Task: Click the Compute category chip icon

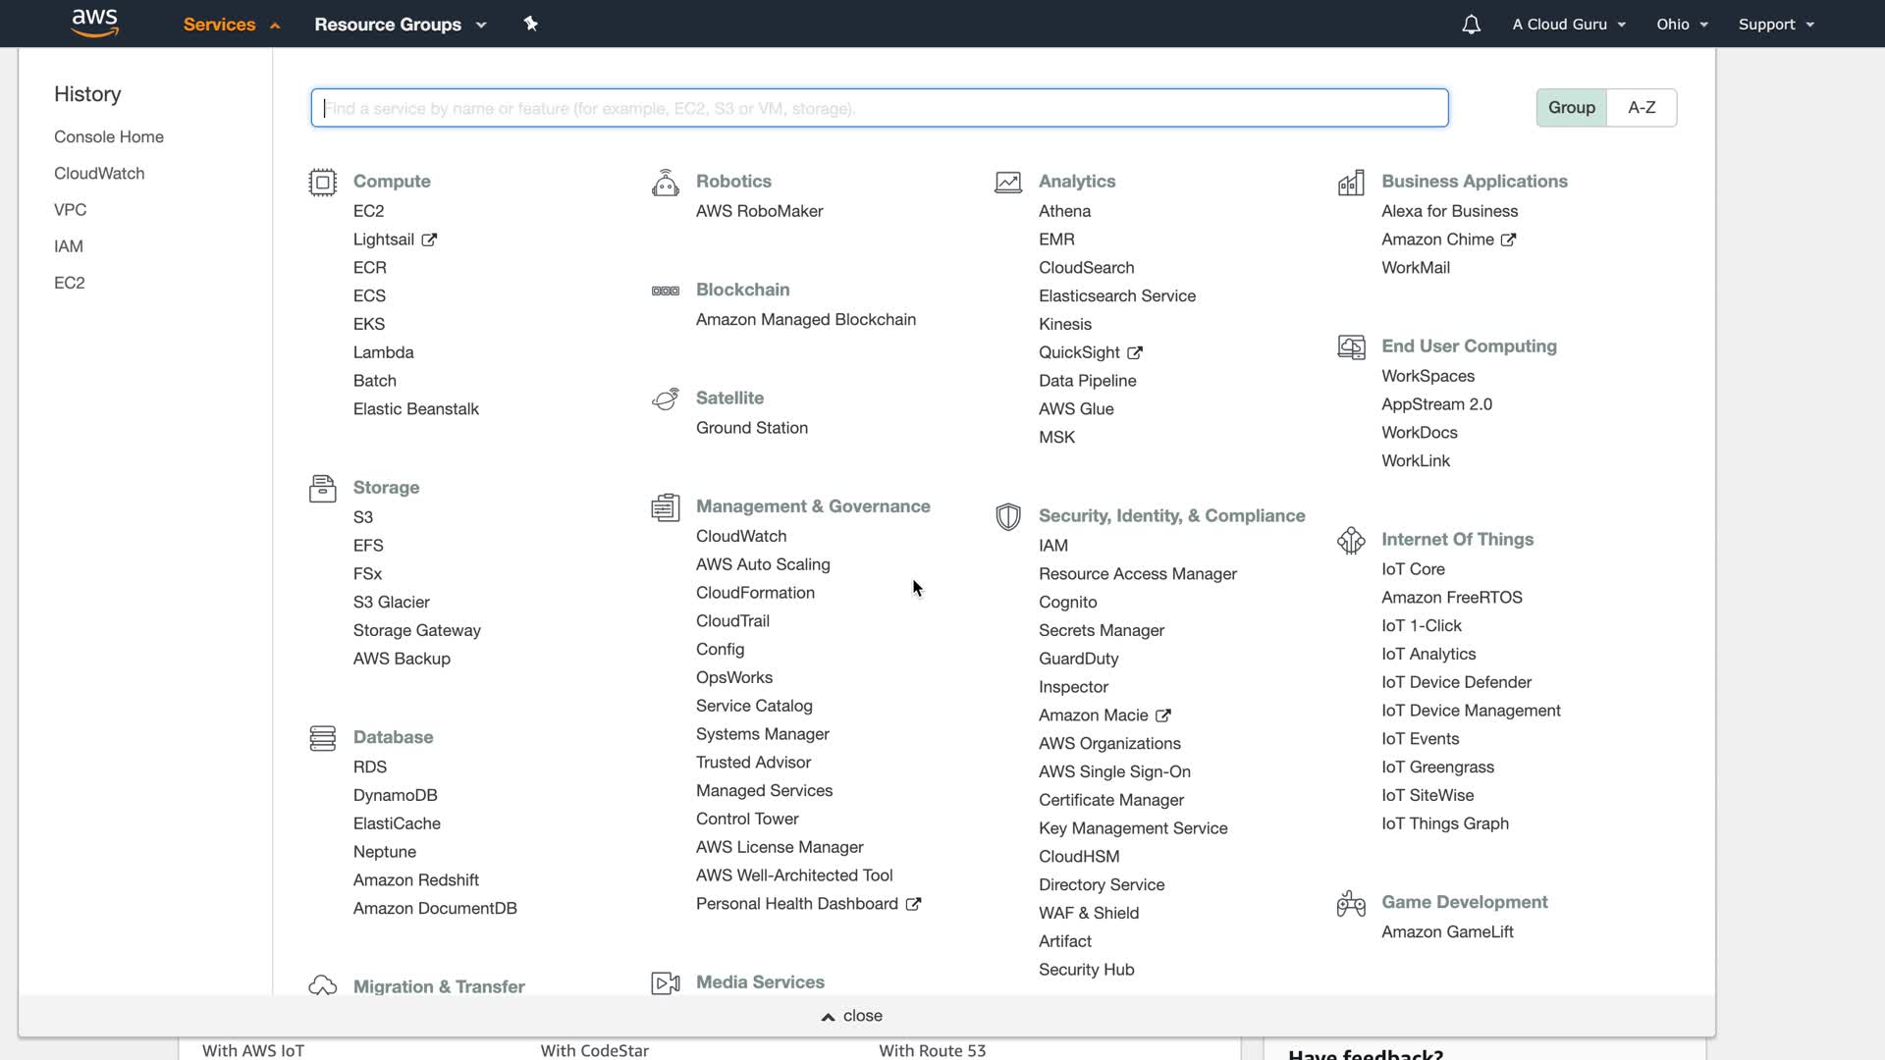Action: coord(322,183)
